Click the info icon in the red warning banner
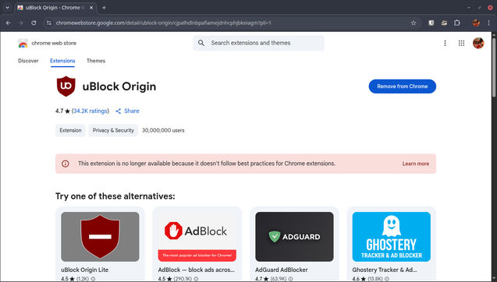This screenshot has width=497, height=282. pos(66,164)
